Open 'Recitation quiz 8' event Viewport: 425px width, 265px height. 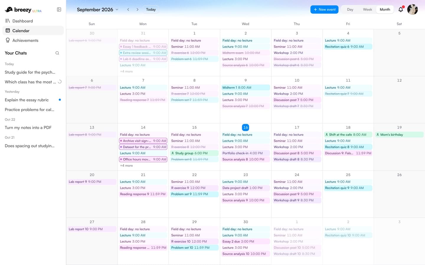tap(348, 147)
